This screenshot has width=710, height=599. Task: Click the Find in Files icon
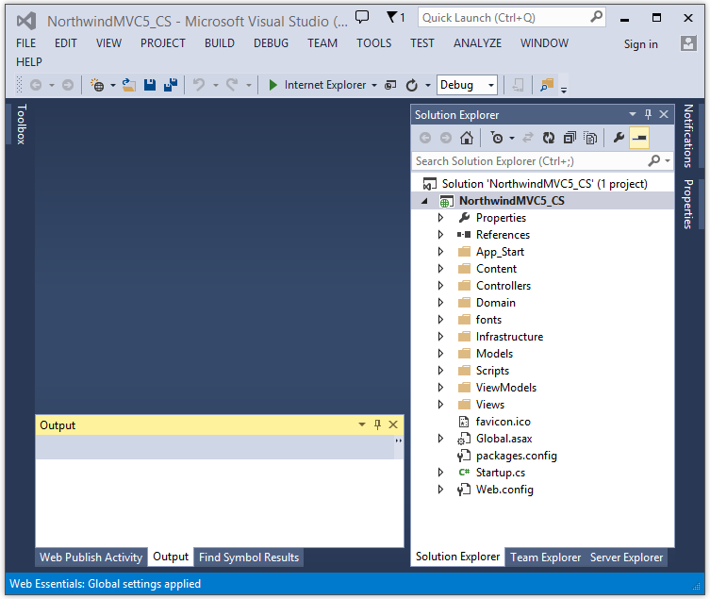pos(547,85)
